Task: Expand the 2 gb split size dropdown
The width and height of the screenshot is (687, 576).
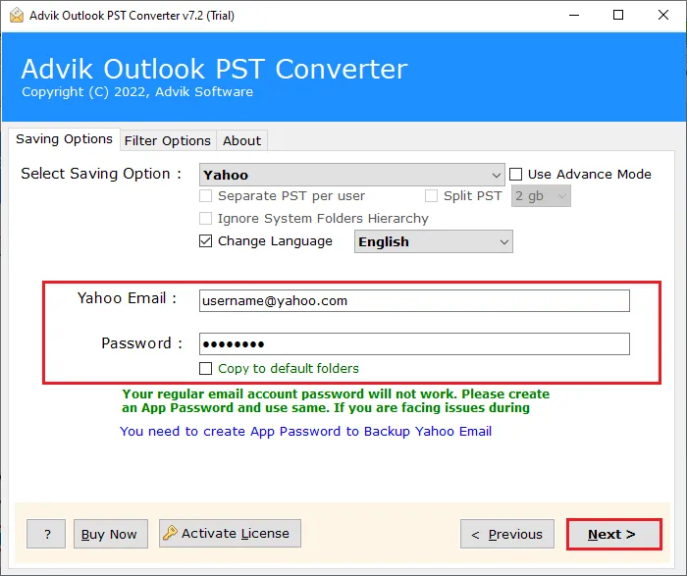Action: [x=541, y=196]
